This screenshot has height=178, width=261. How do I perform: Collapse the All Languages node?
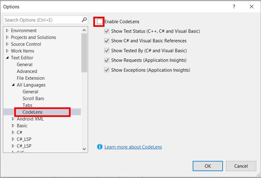[x=13, y=85]
